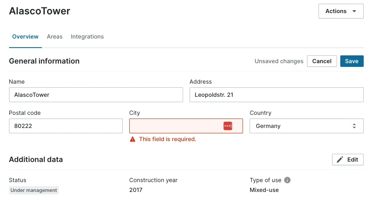
Task: Open the Actions dropdown menu
Action: click(341, 11)
